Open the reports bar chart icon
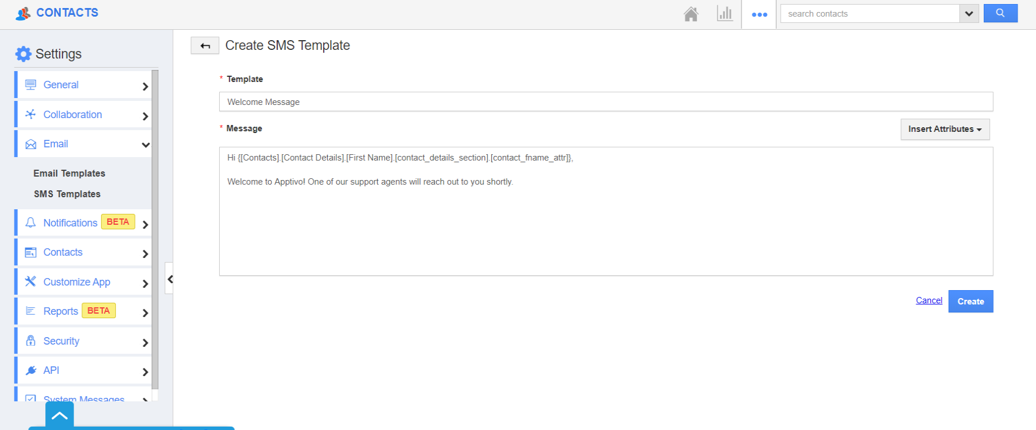 coord(725,14)
